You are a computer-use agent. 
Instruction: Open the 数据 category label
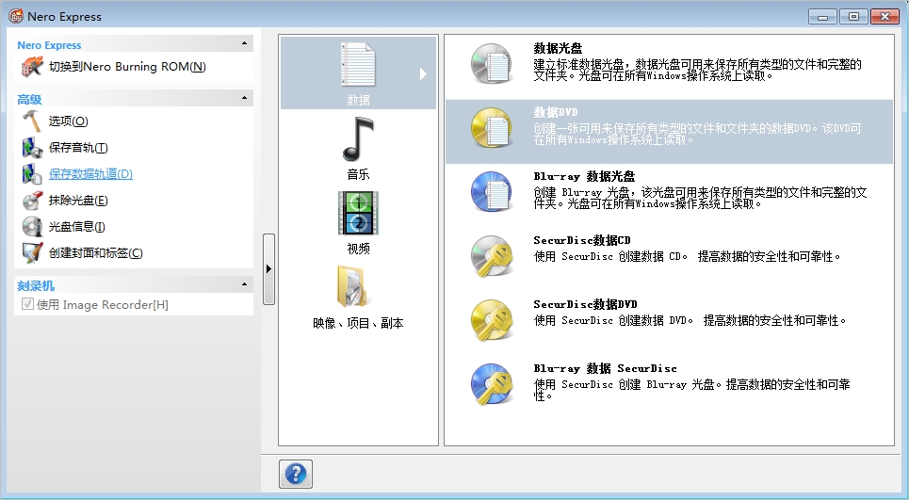click(x=358, y=100)
